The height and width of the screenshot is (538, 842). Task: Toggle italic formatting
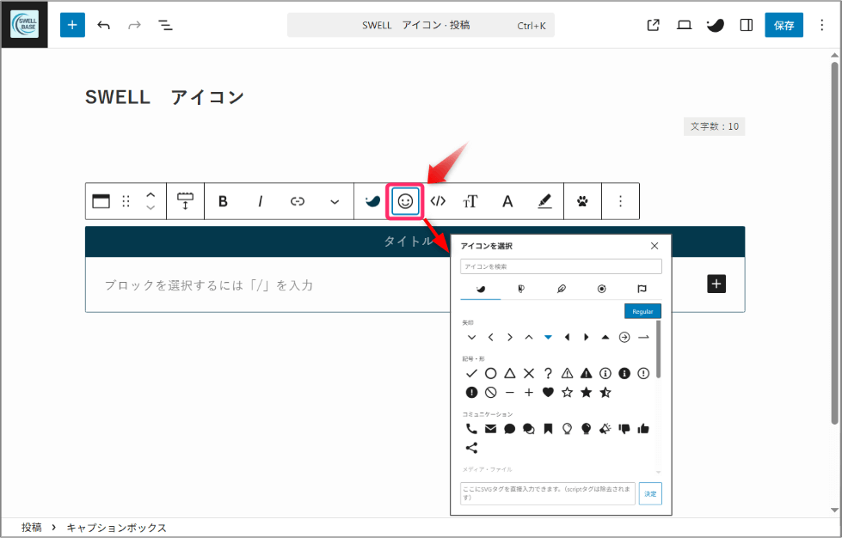261,201
